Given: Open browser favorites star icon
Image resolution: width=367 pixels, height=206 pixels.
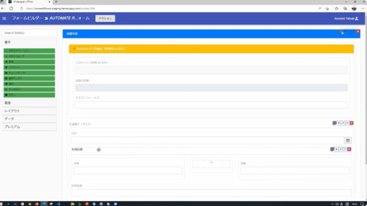Looking at the screenshot, I should [x=337, y=9].
